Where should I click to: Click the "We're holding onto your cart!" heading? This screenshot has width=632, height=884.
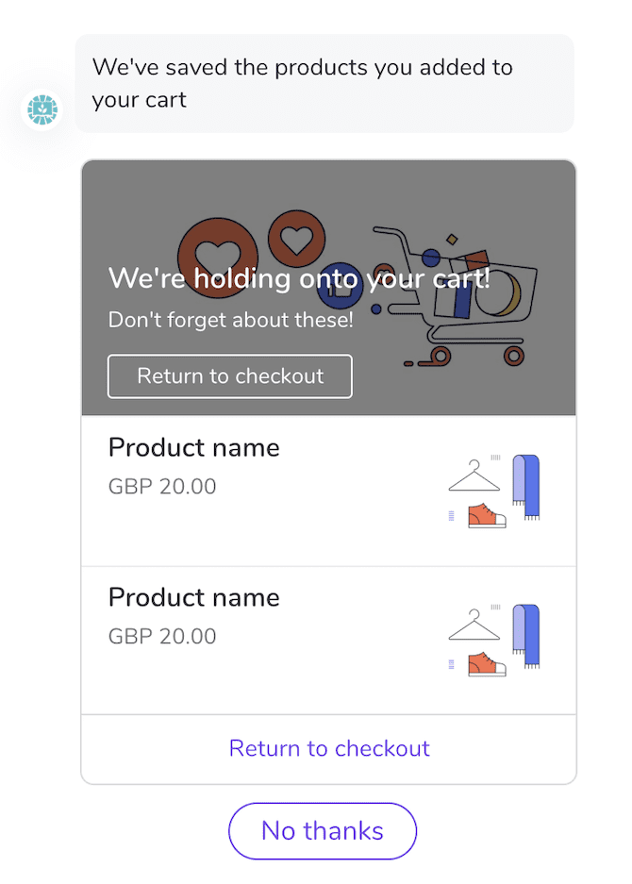(x=299, y=278)
